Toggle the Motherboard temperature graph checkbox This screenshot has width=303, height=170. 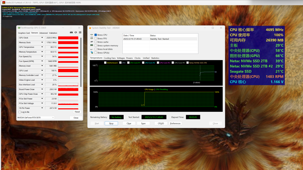tap(105, 63)
